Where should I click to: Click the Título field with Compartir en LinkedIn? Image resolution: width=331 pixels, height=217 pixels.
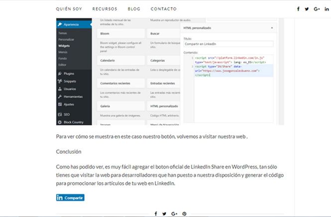tap(228, 44)
